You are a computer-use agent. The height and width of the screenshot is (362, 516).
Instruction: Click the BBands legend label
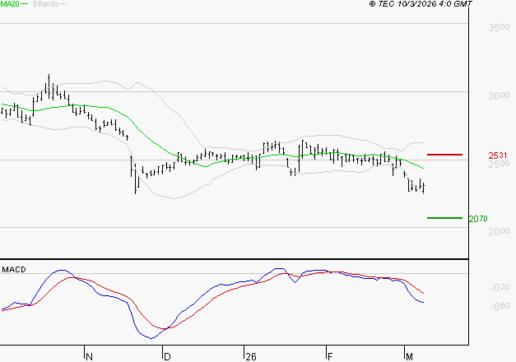coord(46,4)
